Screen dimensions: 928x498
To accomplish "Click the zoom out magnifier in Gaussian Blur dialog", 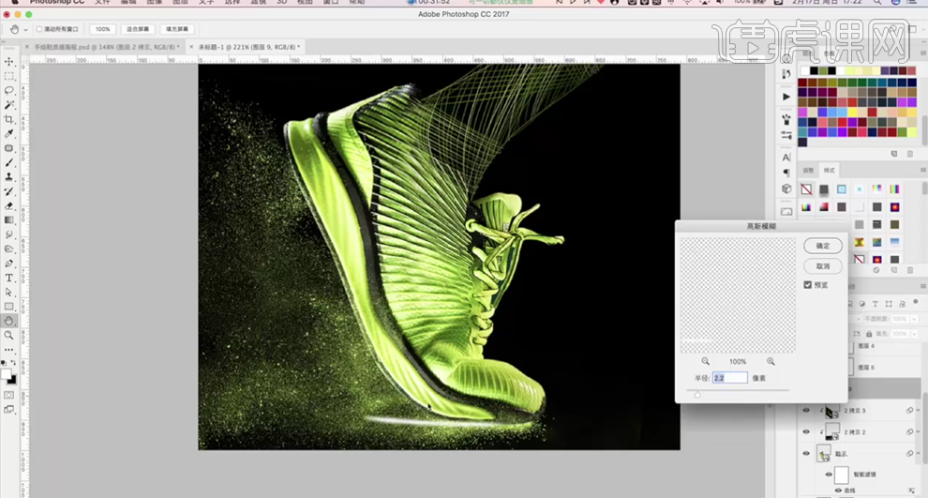I will (706, 361).
